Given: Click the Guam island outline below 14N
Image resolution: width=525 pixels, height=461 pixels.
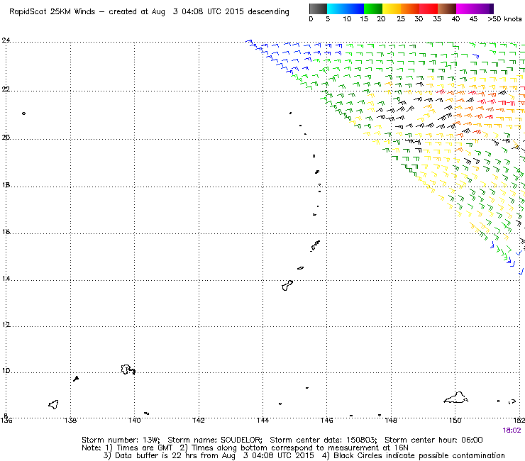Looking at the screenshot, I should [x=287, y=286].
